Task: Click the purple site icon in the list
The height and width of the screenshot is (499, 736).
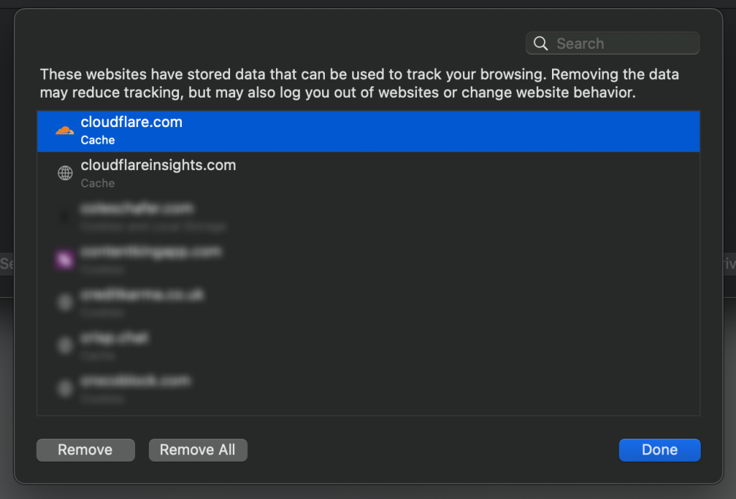Action: [x=65, y=259]
